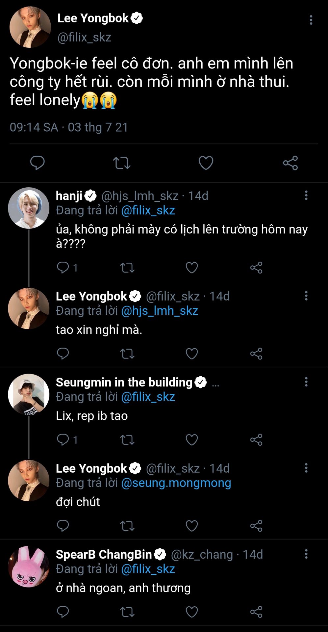Open @seung.mongmong mention link
Screen dimensions: 328x632
pyautogui.click(x=176, y=483)
